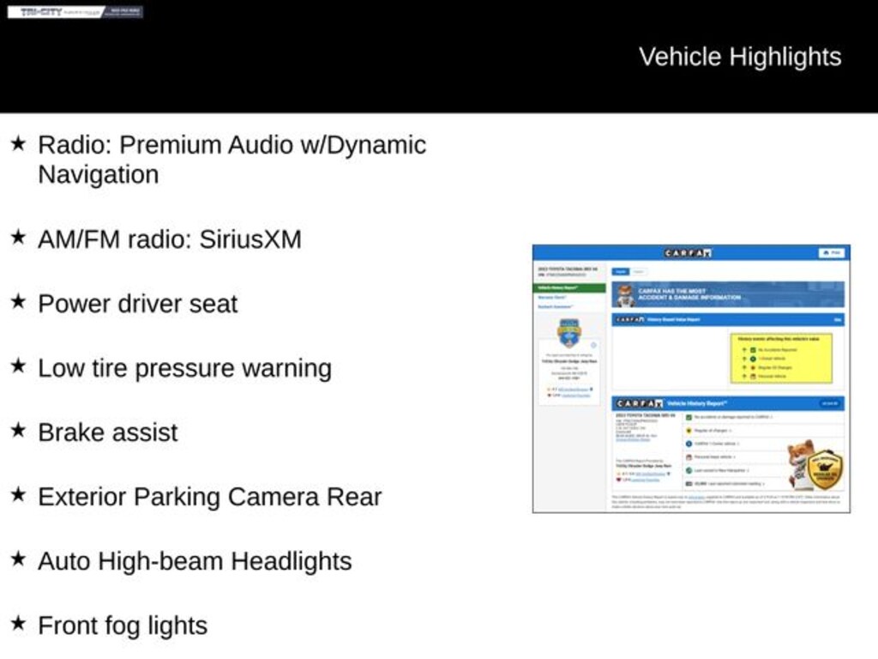Click the Carfax accident and damage information banner

pyautogui.click(x=727, y=294)
